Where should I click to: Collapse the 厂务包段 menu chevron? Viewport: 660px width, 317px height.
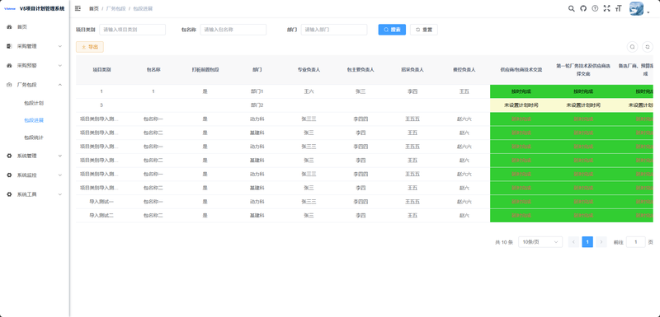[x=60, y=85]
